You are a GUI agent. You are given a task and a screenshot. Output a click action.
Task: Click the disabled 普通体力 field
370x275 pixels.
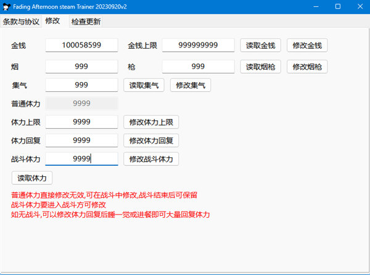coord(81,104)
